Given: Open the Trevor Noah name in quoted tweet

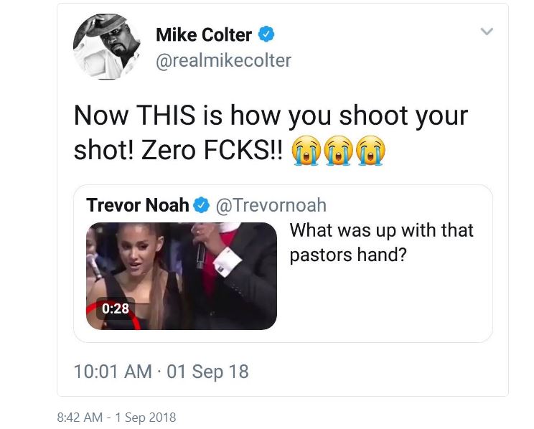Looking at the screenshot, I should click(138, 206).
